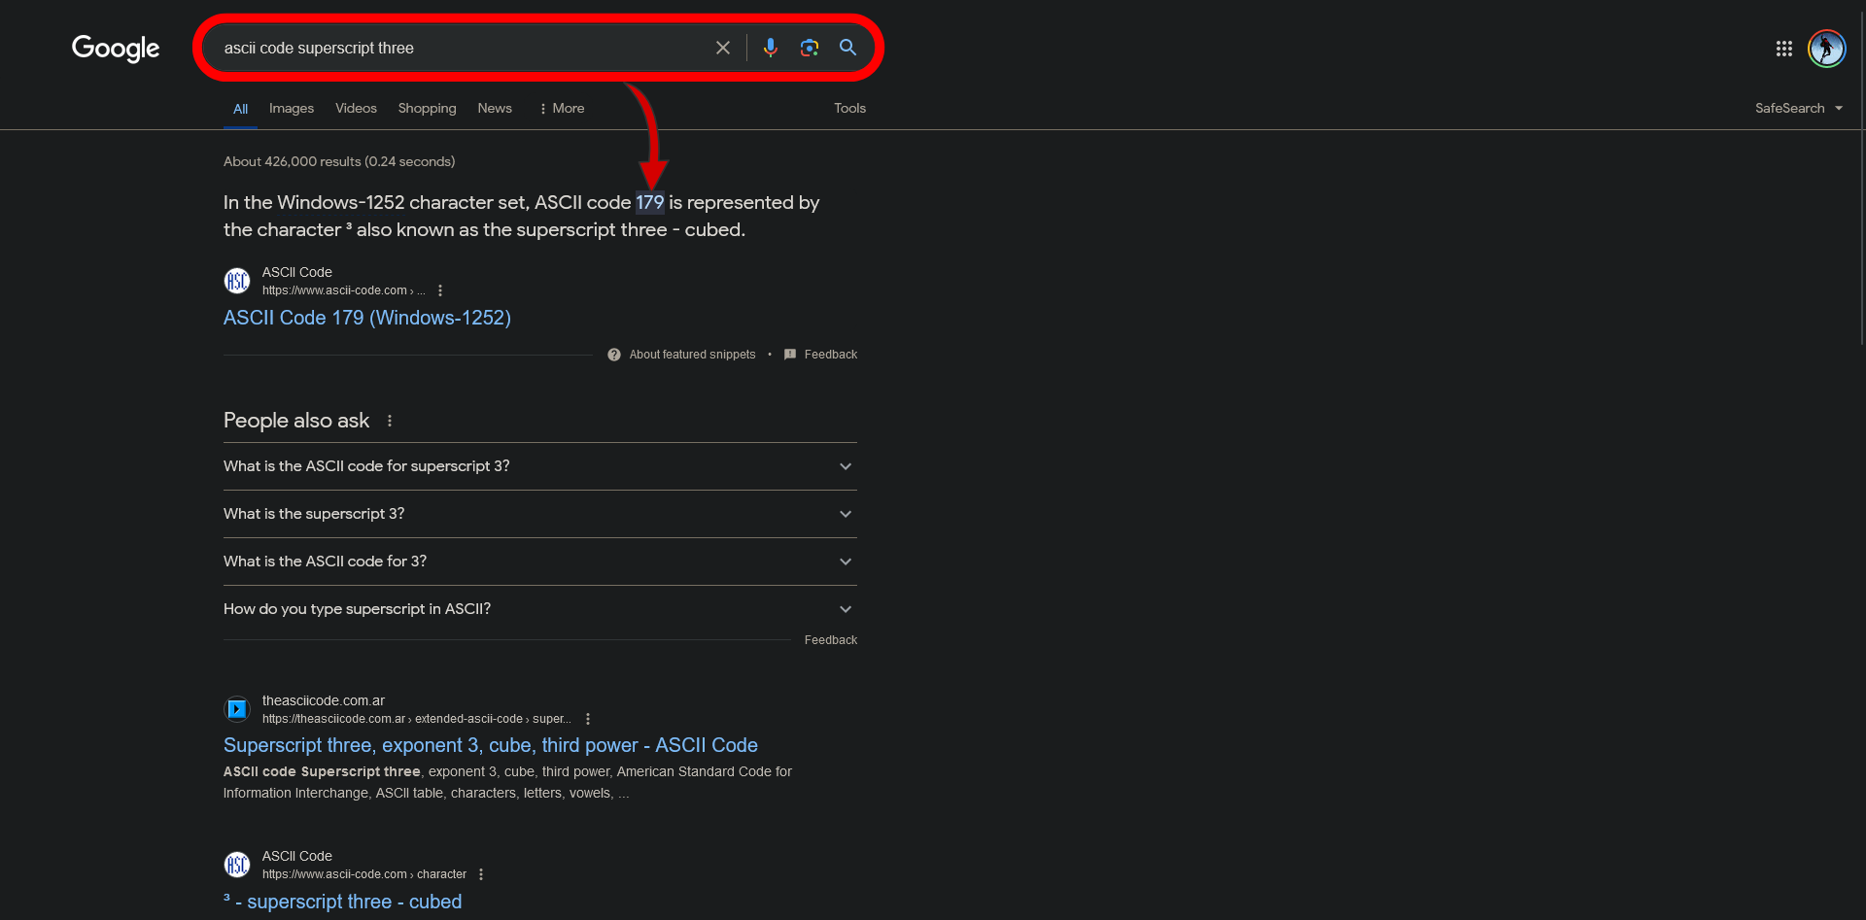This screenshot has height=920, width=1866.
Task: Open search Tools
Action: 849,109
